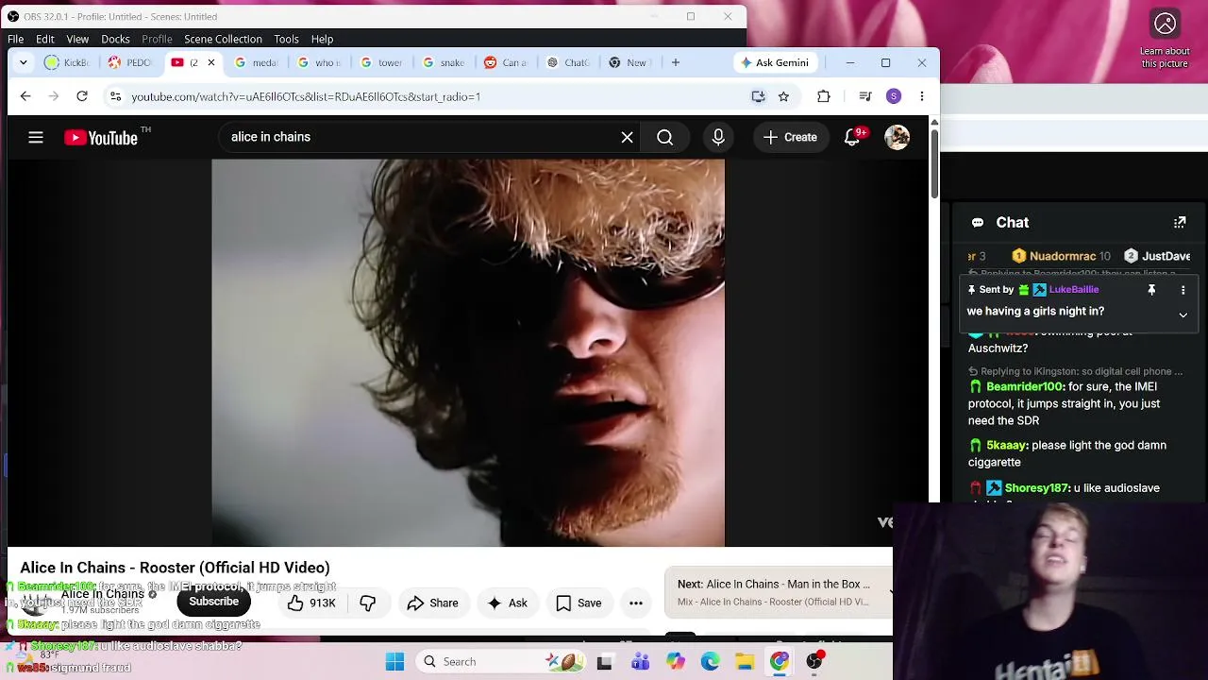Open Shoresy187's username in chat
This screenshot has height=680, width=1208.
click(1036, 488)
